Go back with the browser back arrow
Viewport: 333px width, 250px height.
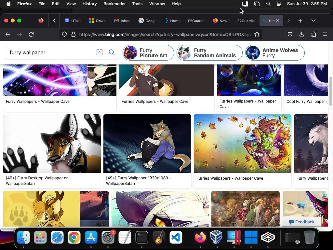tap(8, 35)
